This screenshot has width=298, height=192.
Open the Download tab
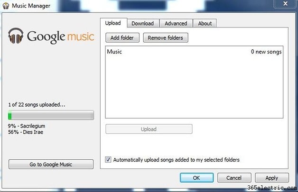tap(143, 23)
